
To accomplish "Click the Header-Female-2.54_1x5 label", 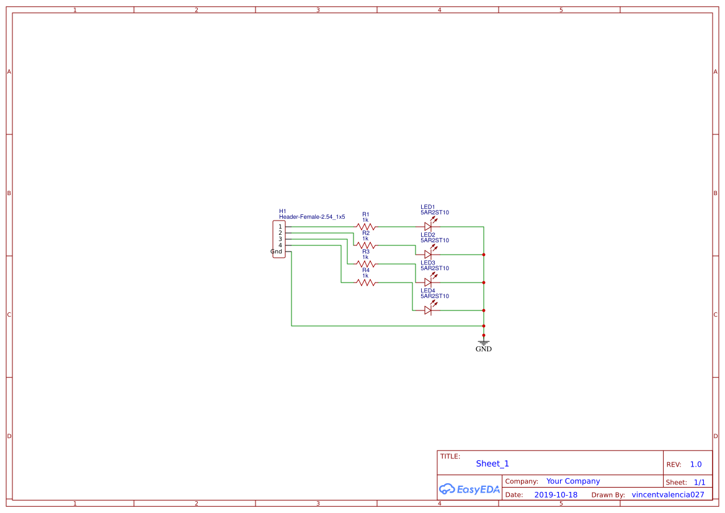I will (312, 217).
